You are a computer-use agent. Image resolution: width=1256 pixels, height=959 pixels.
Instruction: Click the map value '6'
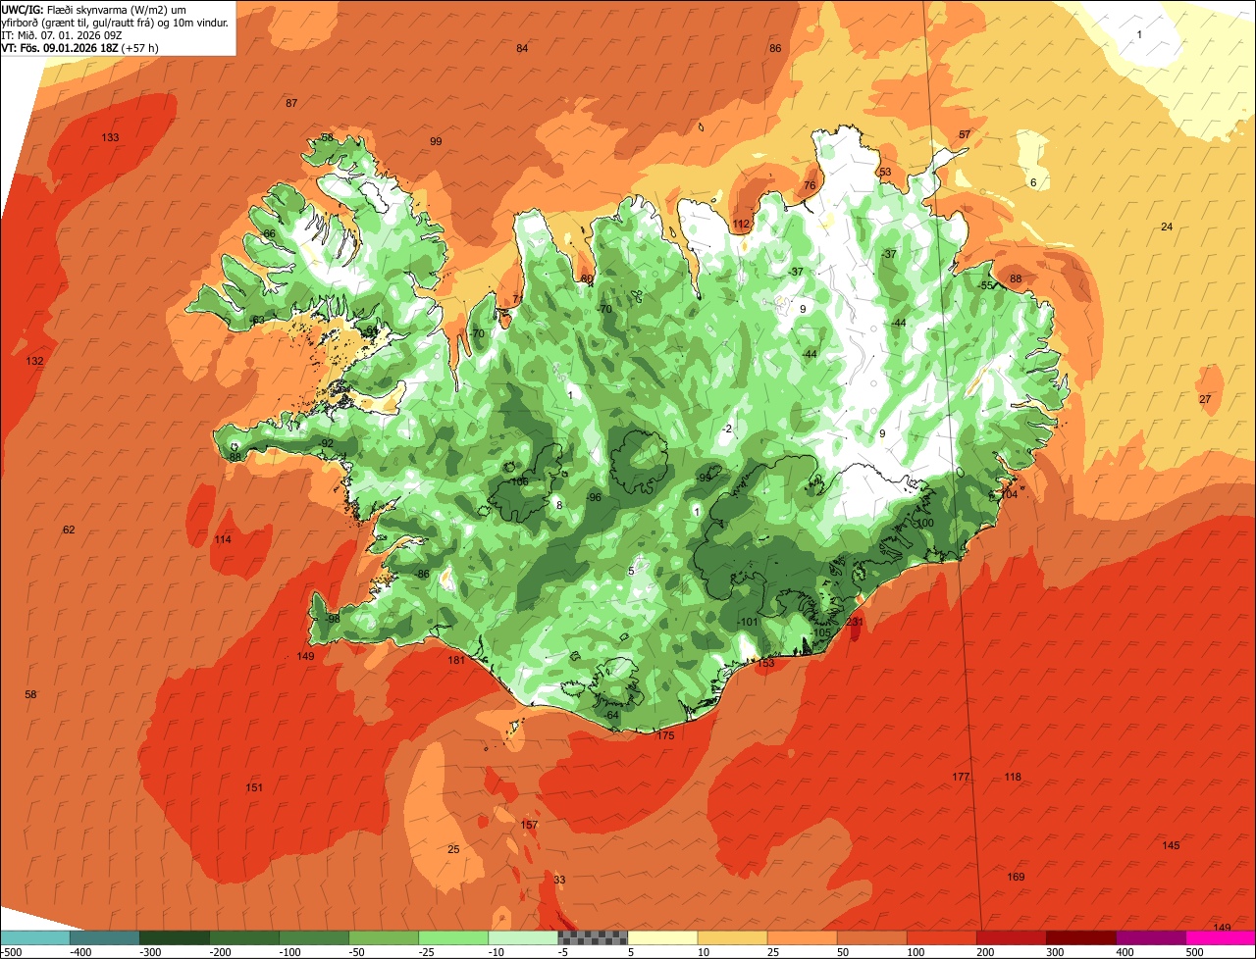pos(1033,183)
